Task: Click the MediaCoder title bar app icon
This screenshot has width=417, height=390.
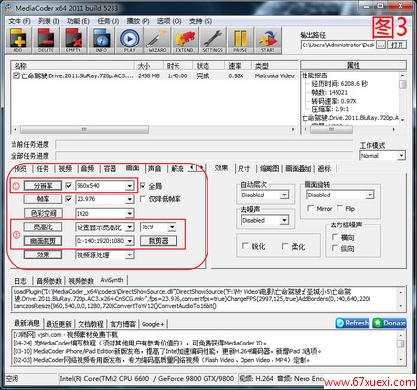Action: coord(9,7)
